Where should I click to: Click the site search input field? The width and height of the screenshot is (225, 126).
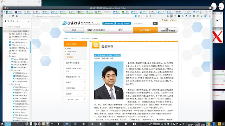(x=142, y=23)
